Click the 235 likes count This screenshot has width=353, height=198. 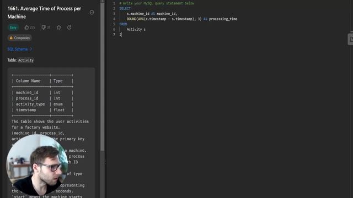(33, 28)
